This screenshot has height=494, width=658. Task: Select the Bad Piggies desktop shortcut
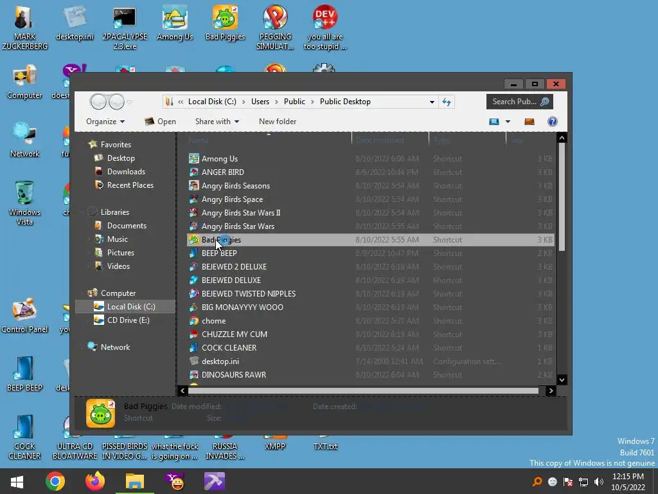point(225,24)
